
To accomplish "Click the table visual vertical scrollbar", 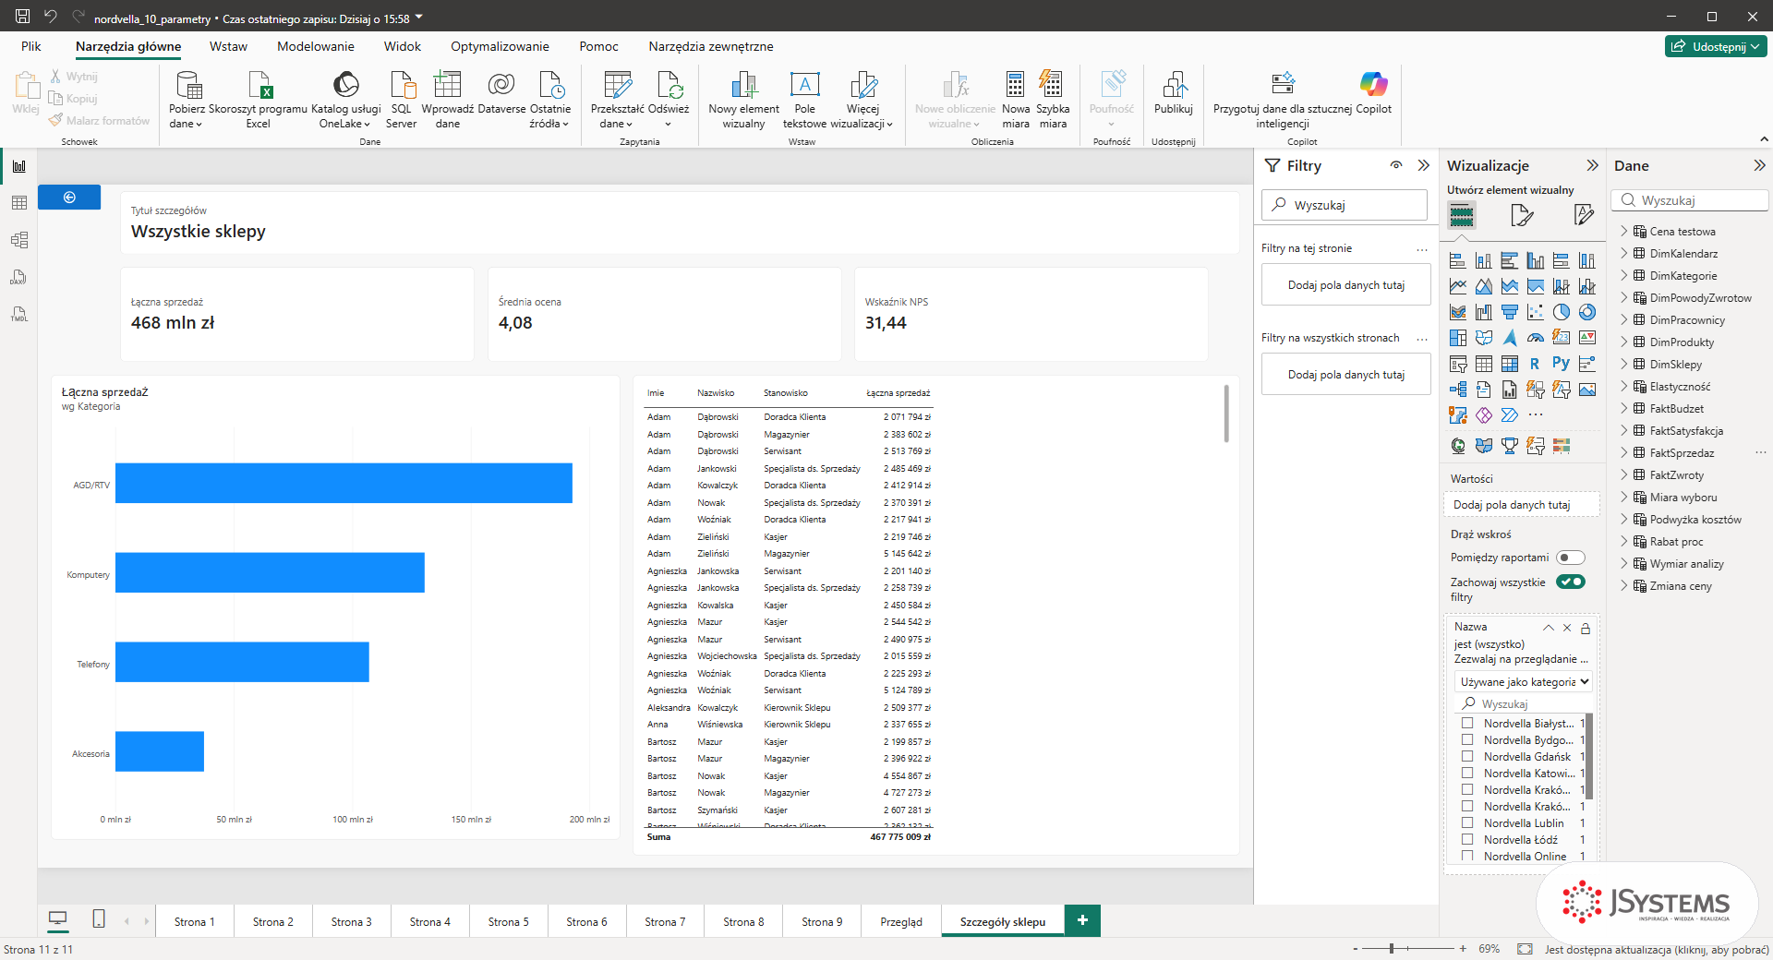I will point(1226,414).
